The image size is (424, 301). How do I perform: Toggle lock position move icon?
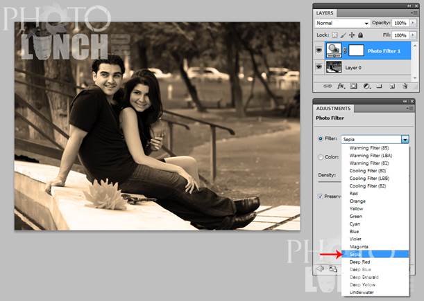pyautogui.click(x=352, y=35)
